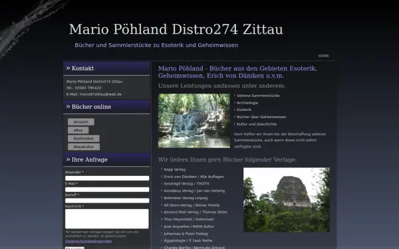Select the list item Archäologie
The height and width of the screenshot is (249, 399).
point(247,103)
